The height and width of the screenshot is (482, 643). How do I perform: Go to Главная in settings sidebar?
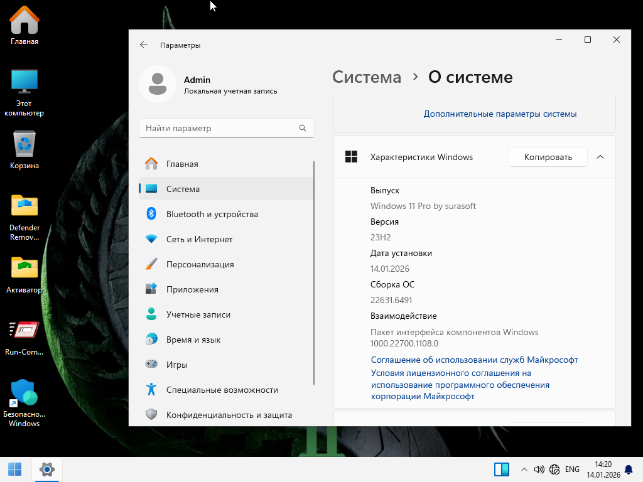point(182,164)
